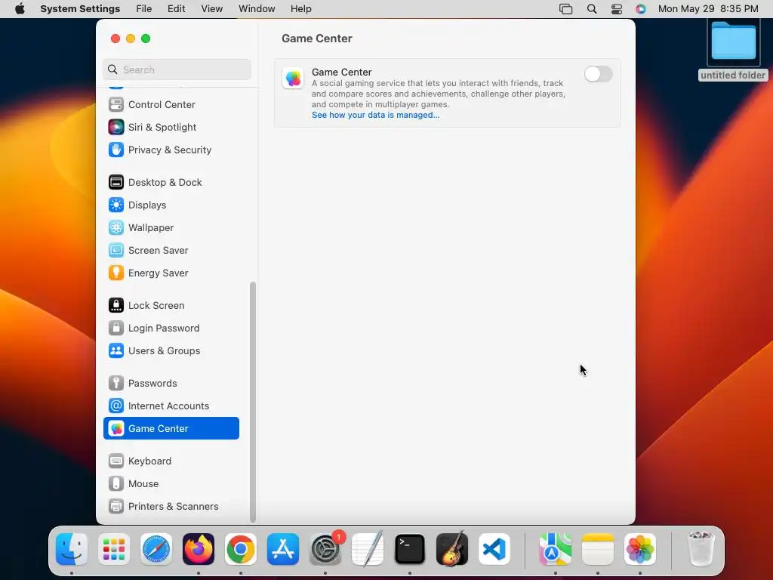Screen dimensions: 773x580
Task: Open the Trash in the Dock
Action: 701,549
